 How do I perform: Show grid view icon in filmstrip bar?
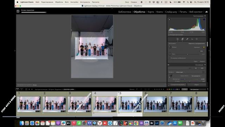point(26,89)
